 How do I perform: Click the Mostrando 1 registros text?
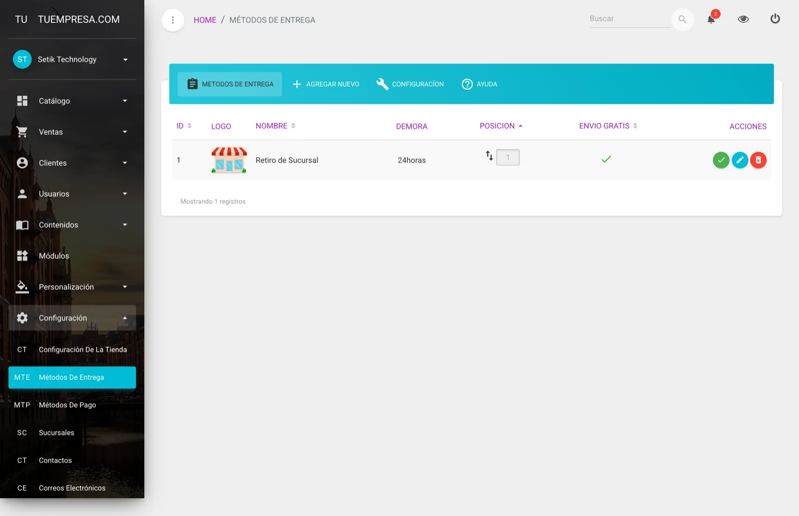tap(213, 201)
